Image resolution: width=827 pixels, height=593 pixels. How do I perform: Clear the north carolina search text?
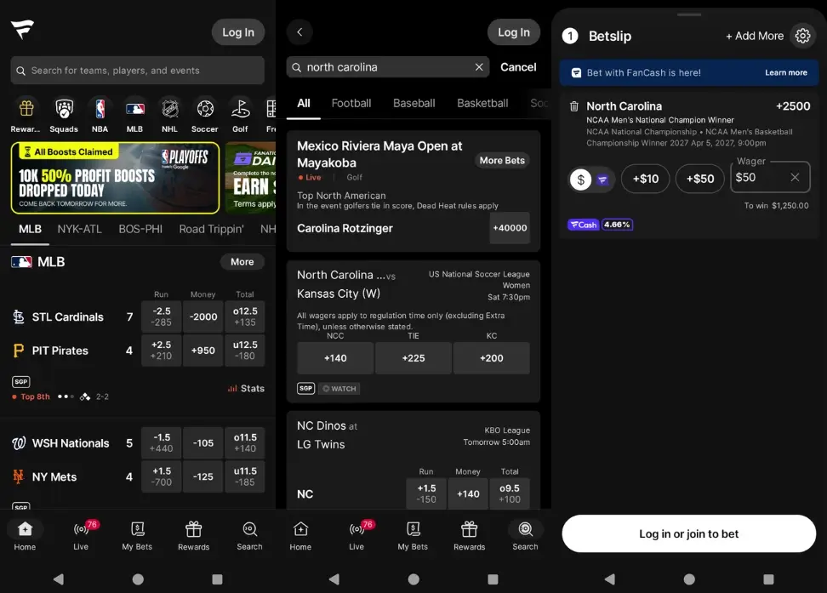[479, 67]
